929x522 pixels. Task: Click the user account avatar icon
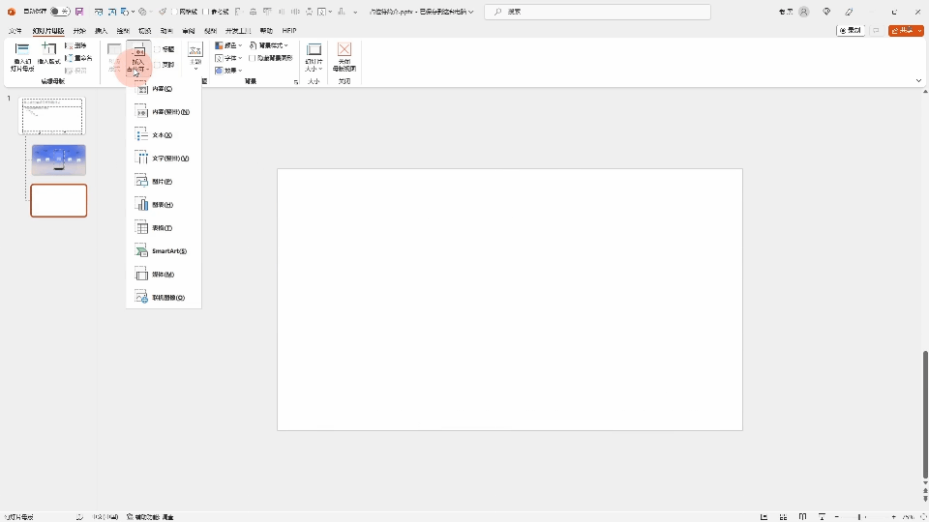point(804,12)
